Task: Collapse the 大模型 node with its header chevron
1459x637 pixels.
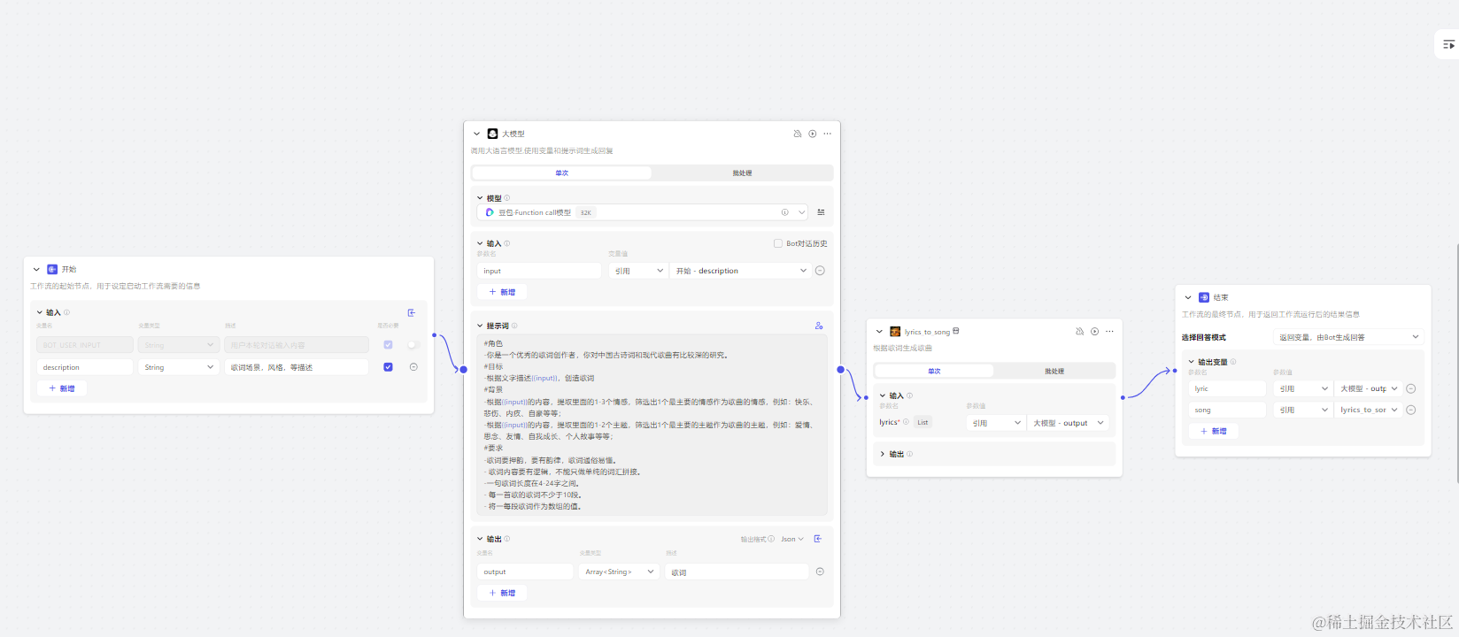Action: [x=476, y=134]
